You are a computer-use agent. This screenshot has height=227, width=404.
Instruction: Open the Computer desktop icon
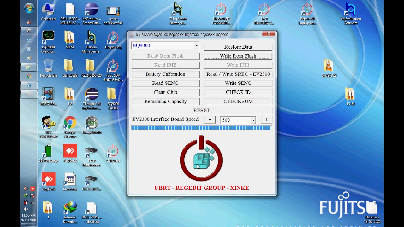click(x=49, y=12)
